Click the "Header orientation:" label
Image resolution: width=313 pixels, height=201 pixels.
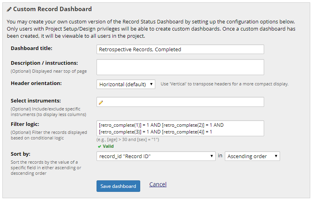[x=36, y=83]
